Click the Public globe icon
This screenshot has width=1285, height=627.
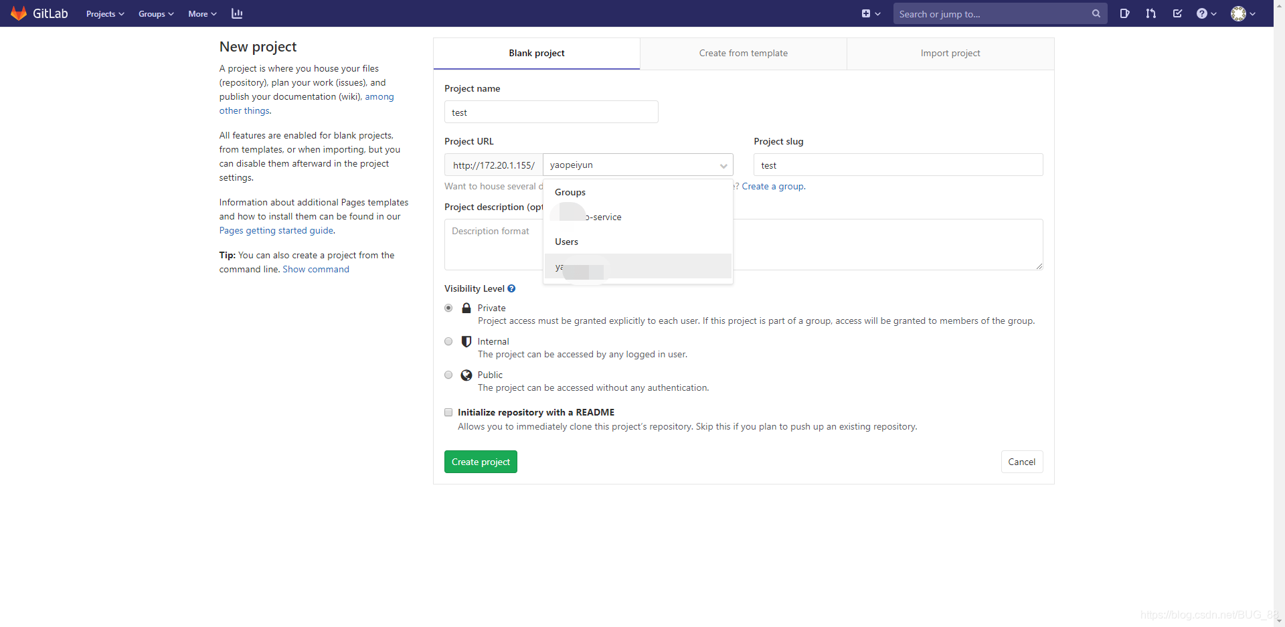pos(466,375)
